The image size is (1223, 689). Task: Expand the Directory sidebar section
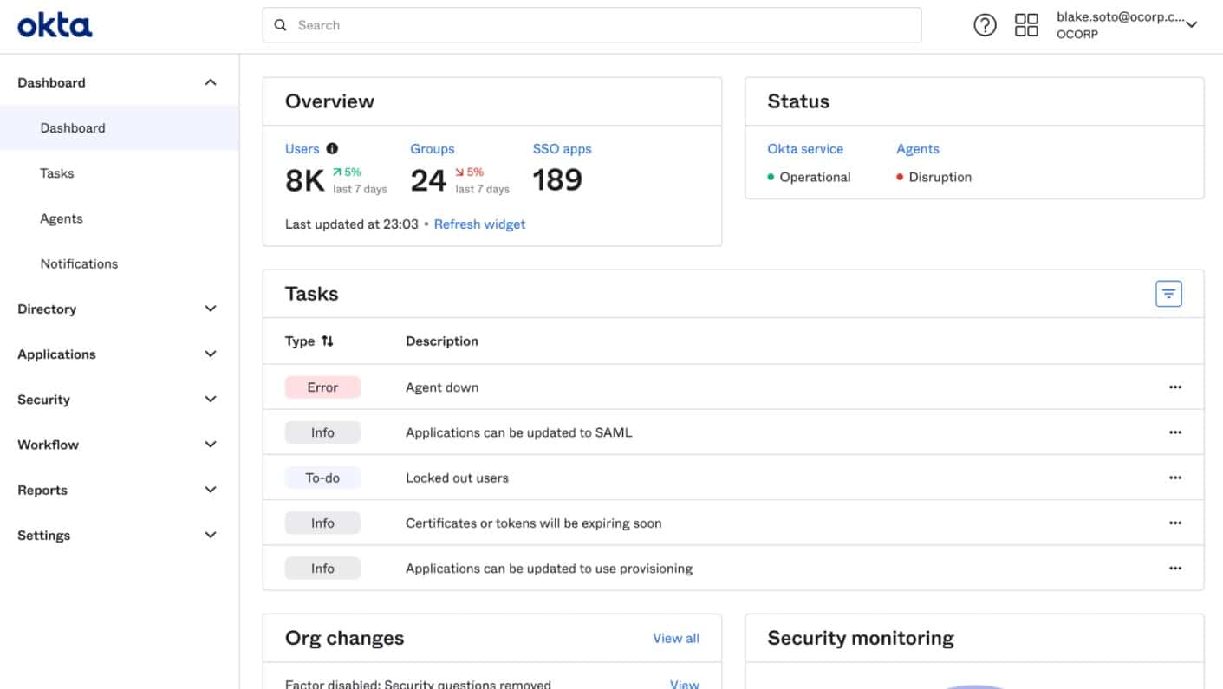pos(210,309)
